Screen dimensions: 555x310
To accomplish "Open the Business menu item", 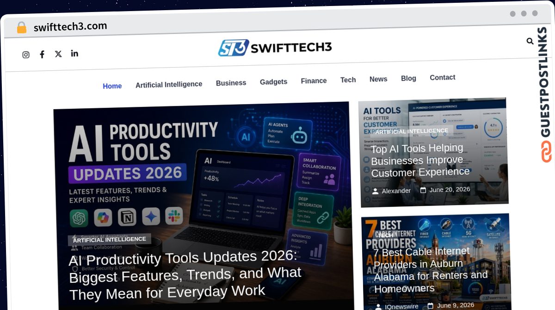I will 231,83.
